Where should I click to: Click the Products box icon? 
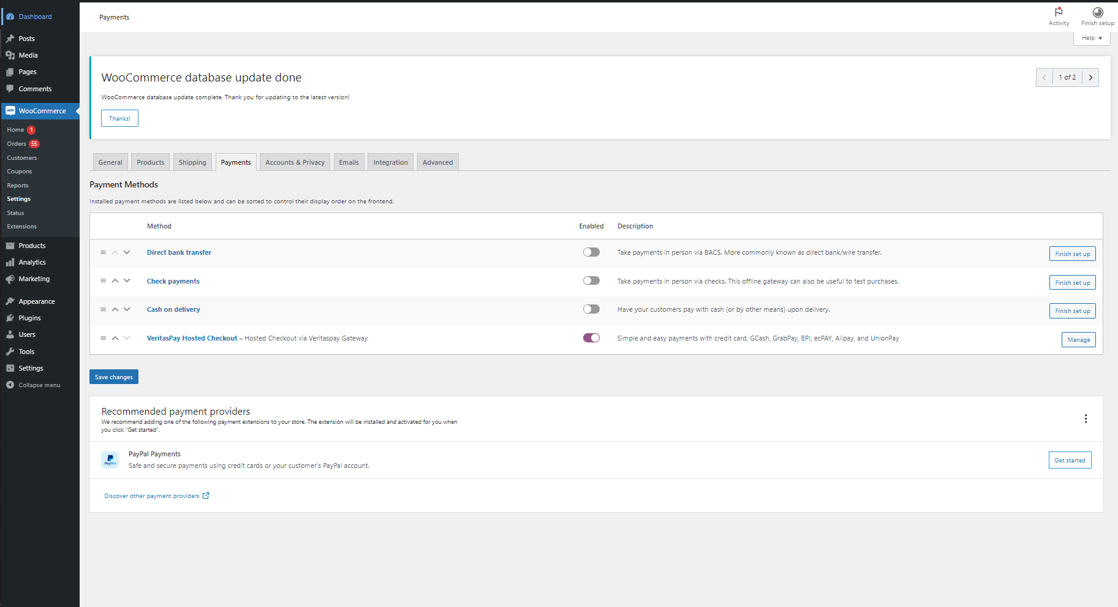click(x=10, y=246)
